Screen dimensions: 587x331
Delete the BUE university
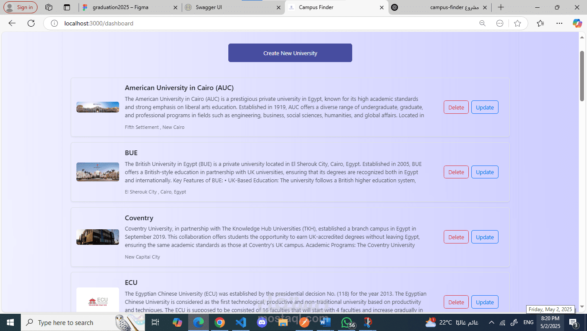point(456,172)
